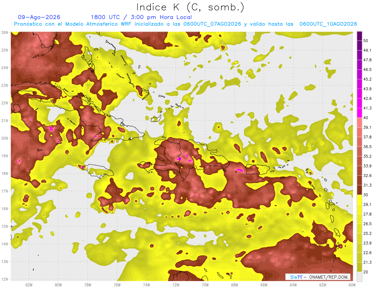Click the colorbar value '45.2'

[367, 79]
